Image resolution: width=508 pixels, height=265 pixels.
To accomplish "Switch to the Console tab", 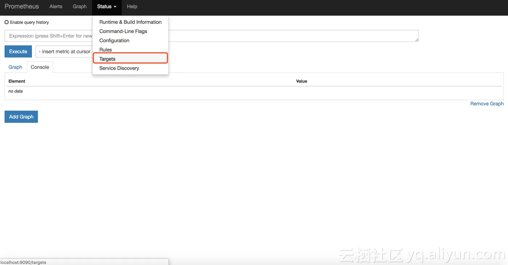I will 40,67.
